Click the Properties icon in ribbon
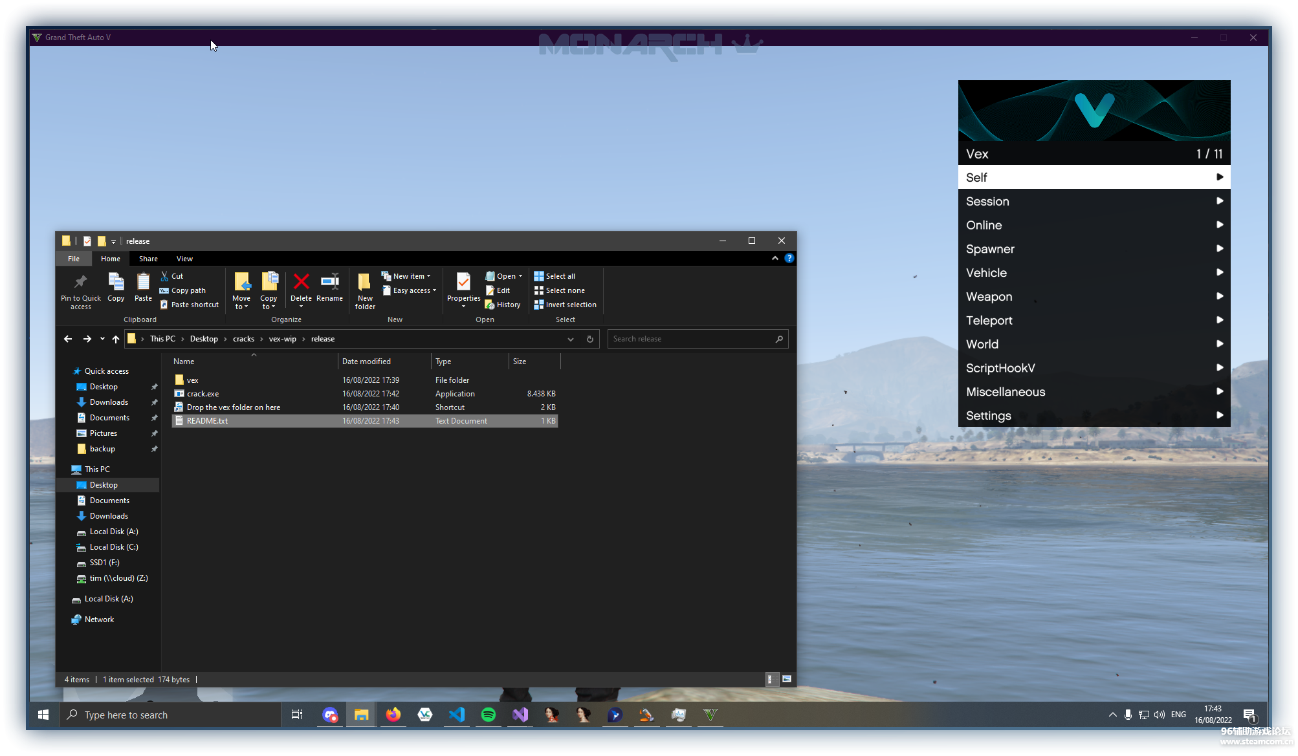 click(x=463, y=282)
